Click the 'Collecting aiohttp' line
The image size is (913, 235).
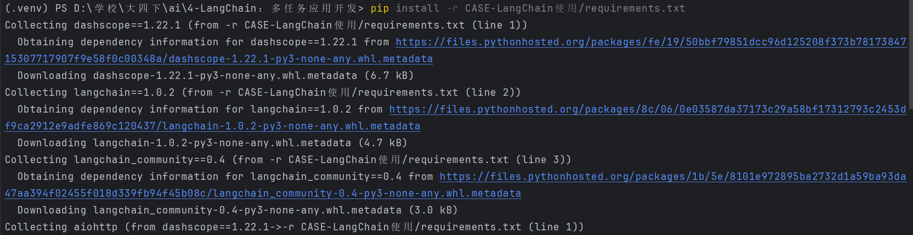294,227
